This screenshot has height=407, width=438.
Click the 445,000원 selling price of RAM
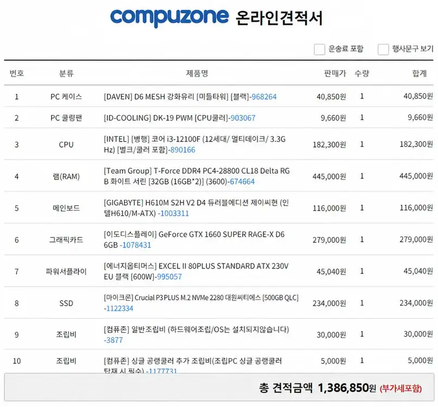coord(329,176)
